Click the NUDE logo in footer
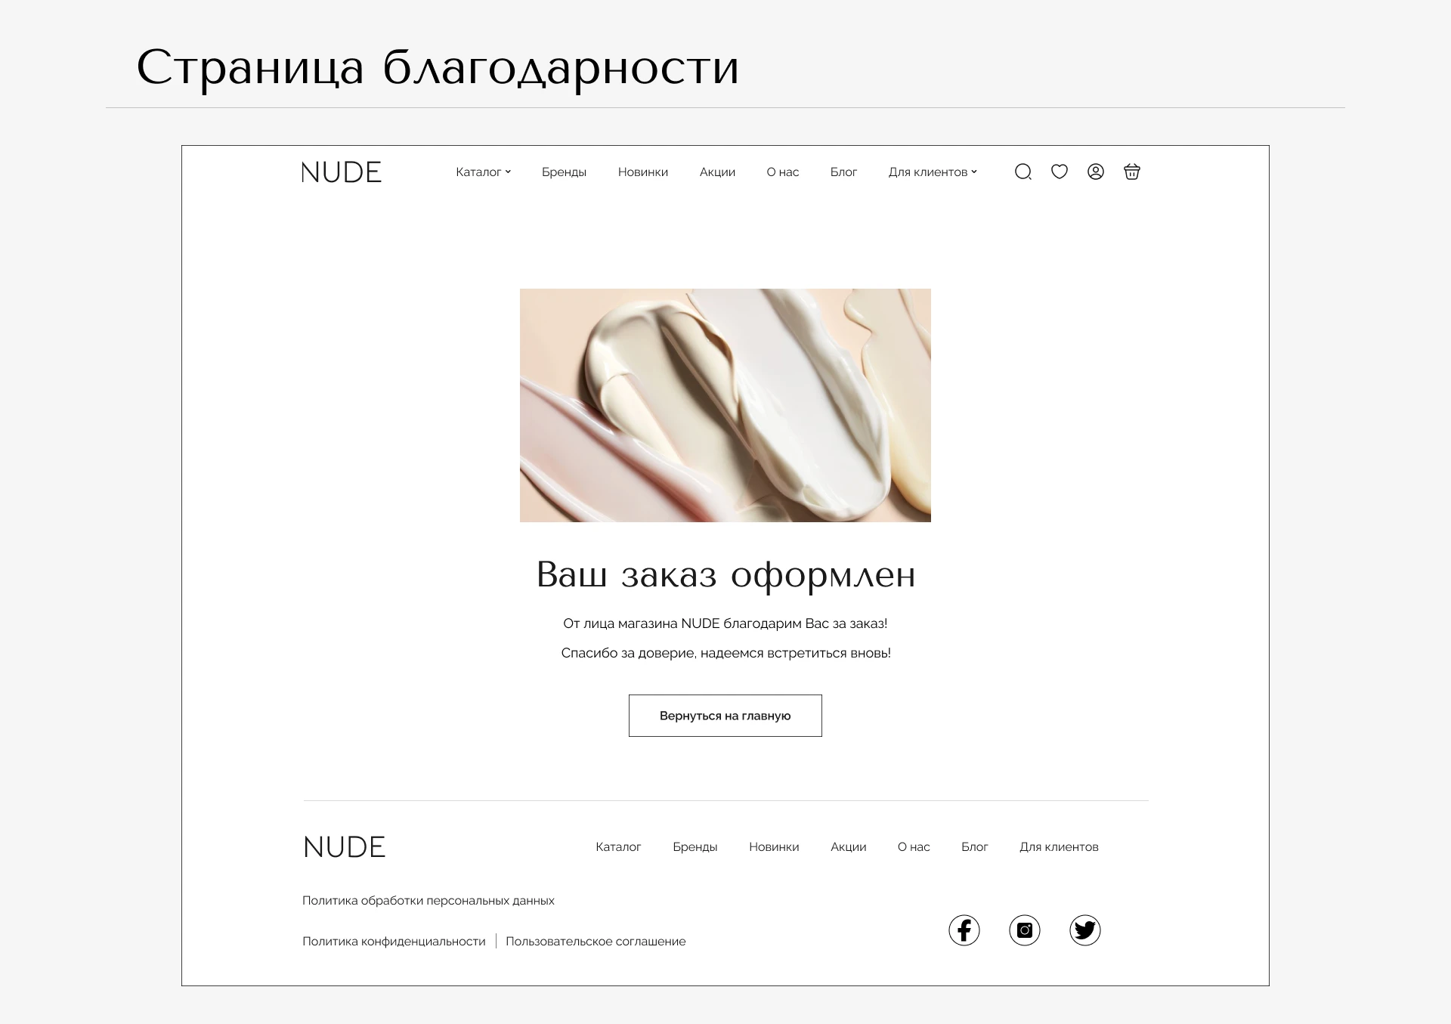1451x1024 pixels. (x=344, y=847)
